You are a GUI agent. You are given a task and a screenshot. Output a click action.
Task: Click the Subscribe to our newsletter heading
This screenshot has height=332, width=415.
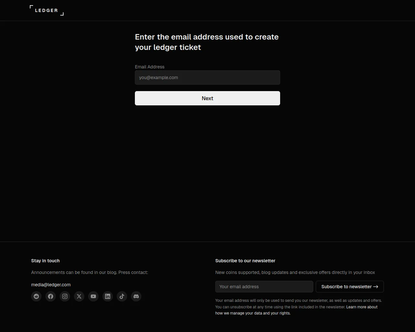pos(245,261)
